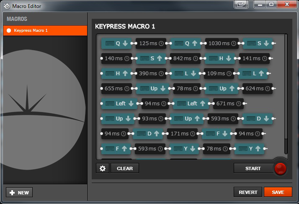
Task: Select Keypress Macro 1 in list
Action: (45, 31)
